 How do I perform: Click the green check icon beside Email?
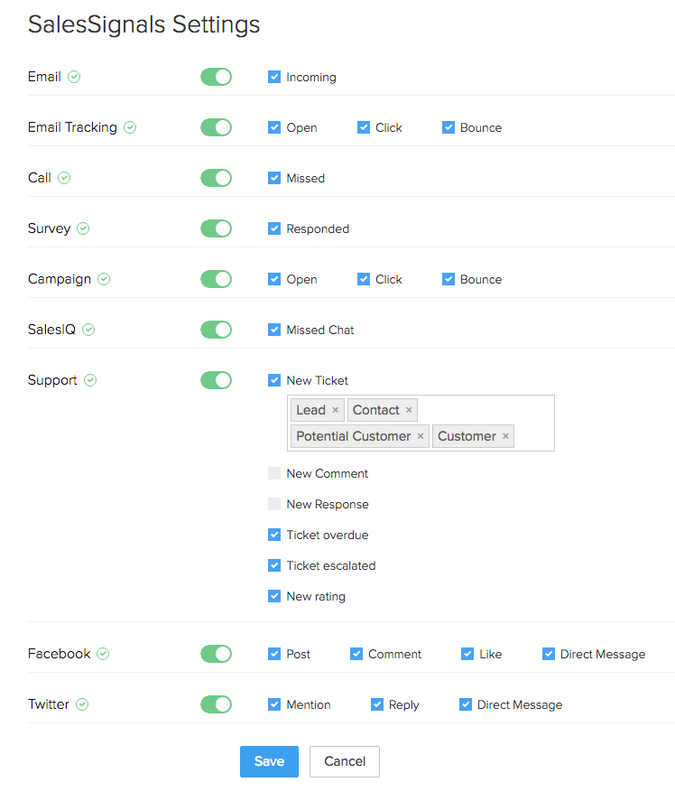click(74, 77)
